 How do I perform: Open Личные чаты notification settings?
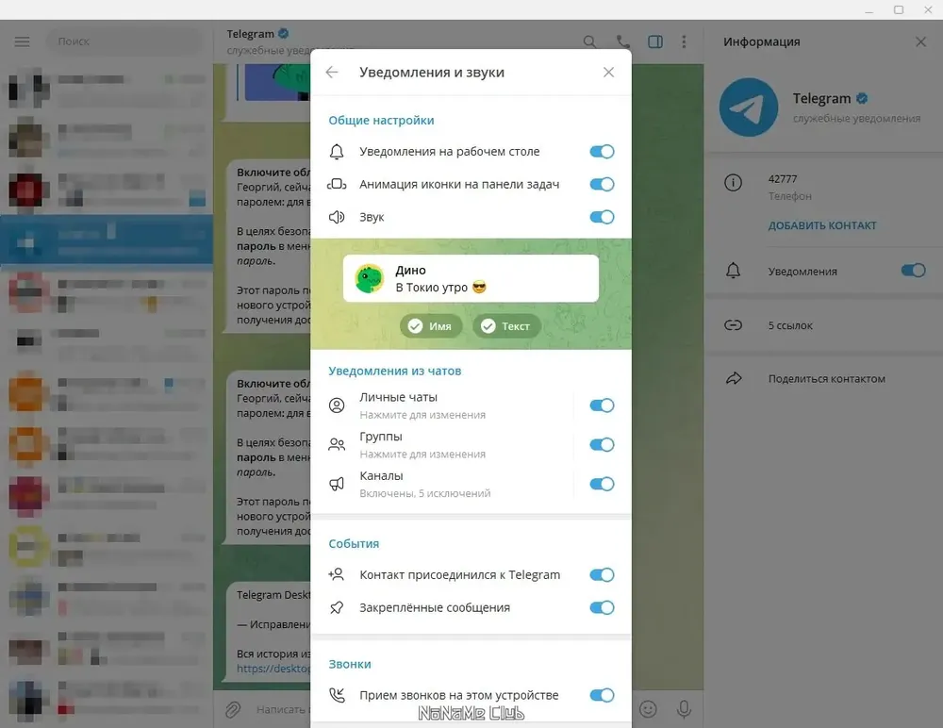coord(443,405)
